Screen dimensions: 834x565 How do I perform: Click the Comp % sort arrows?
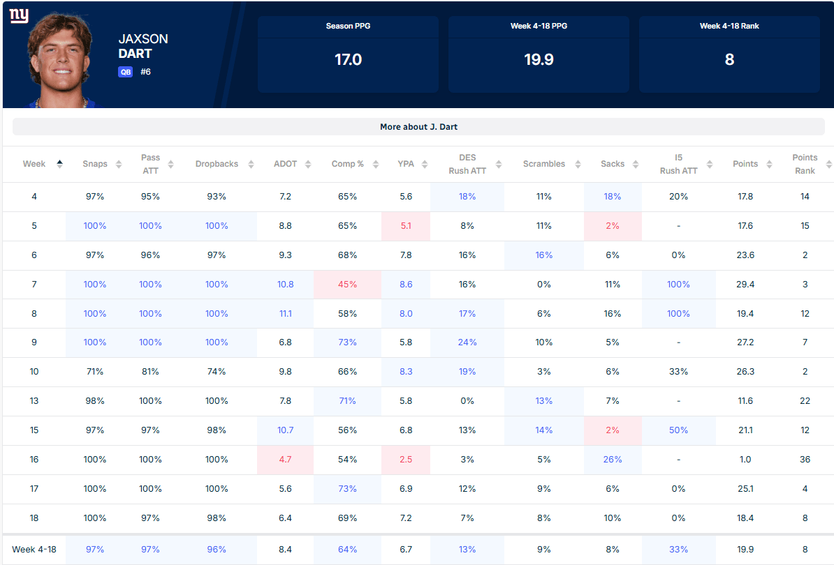(376, 164)
